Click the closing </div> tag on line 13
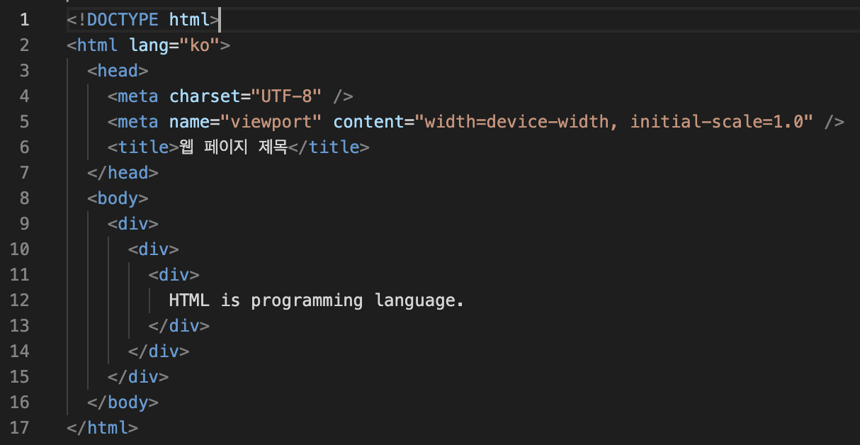 [x=179, y=326]
